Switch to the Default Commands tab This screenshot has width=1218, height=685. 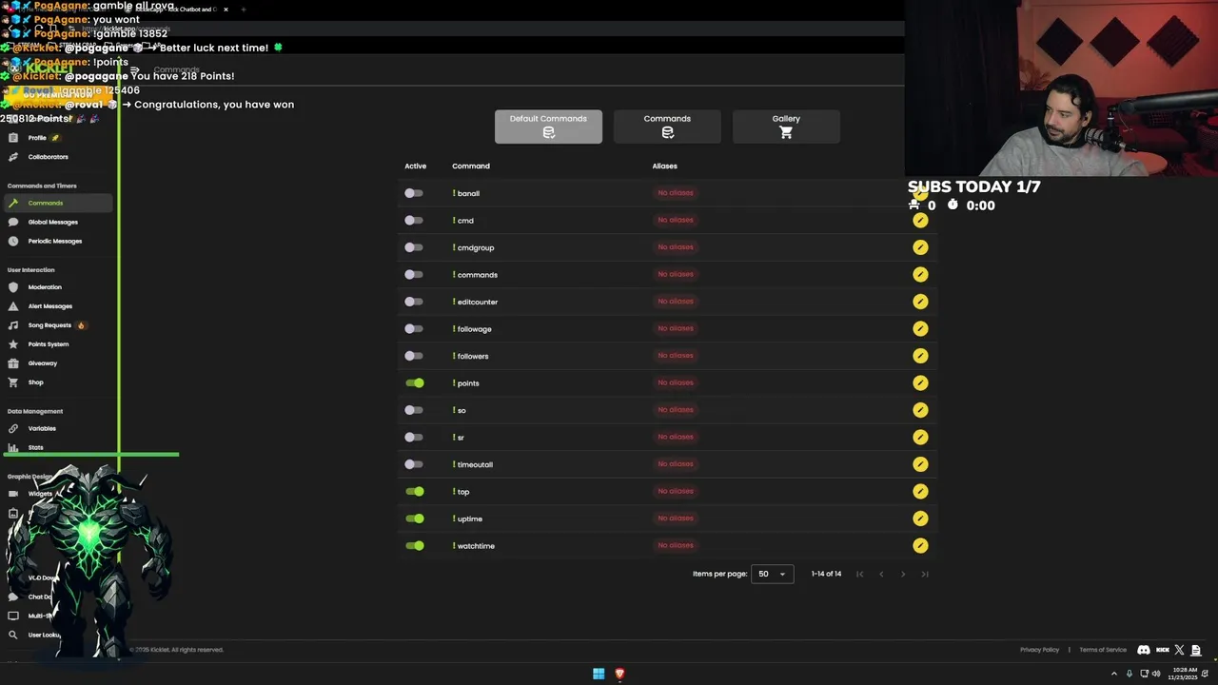tap(548, 127)
